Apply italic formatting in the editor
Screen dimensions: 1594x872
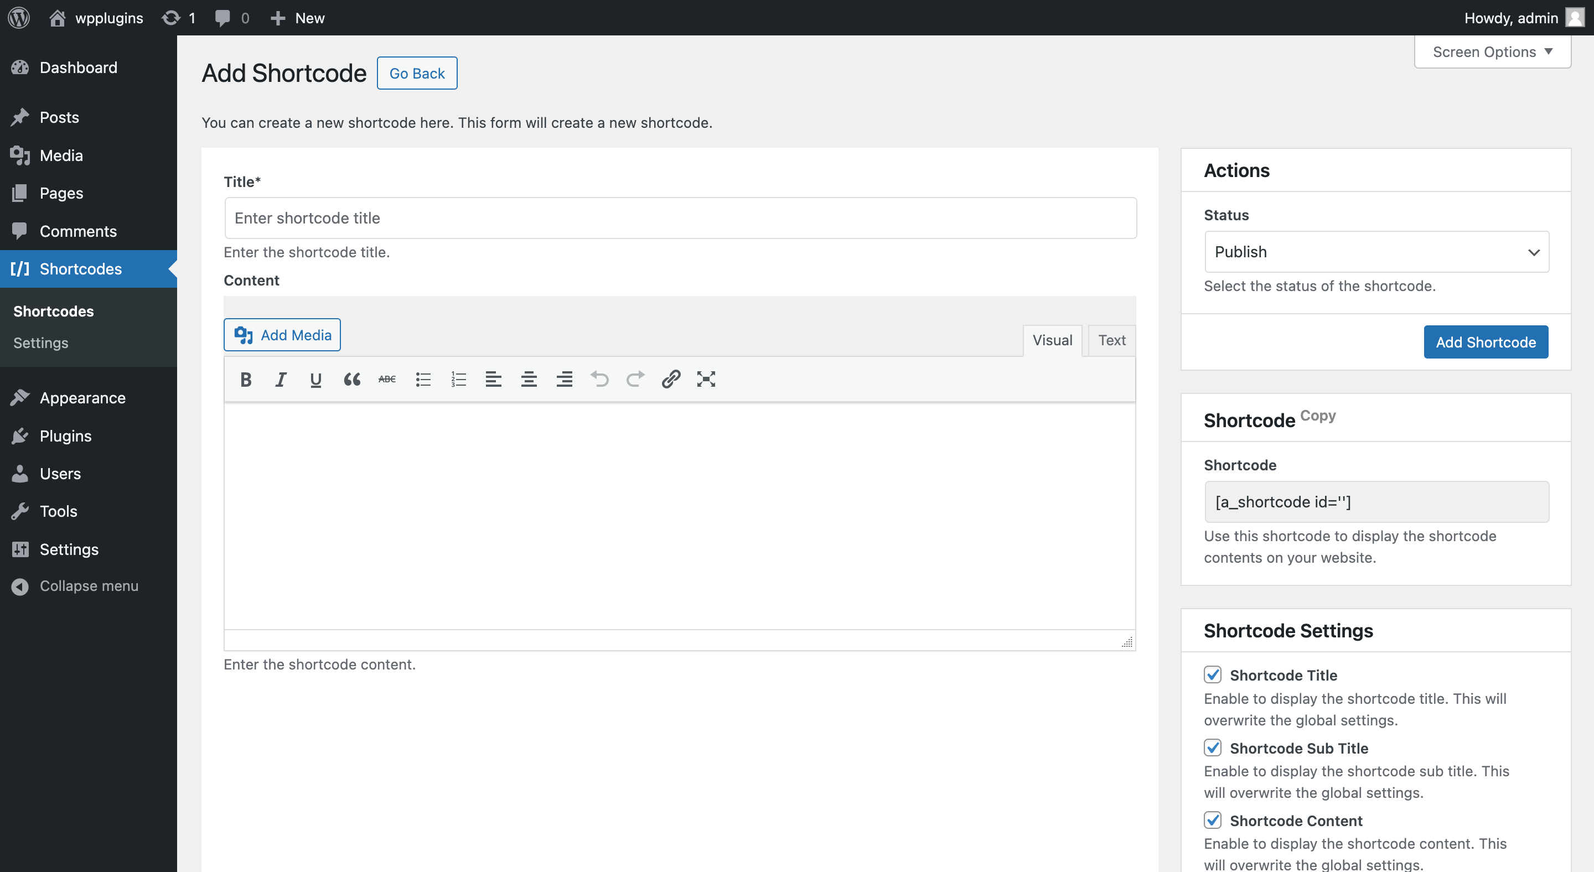coord(281,379)
